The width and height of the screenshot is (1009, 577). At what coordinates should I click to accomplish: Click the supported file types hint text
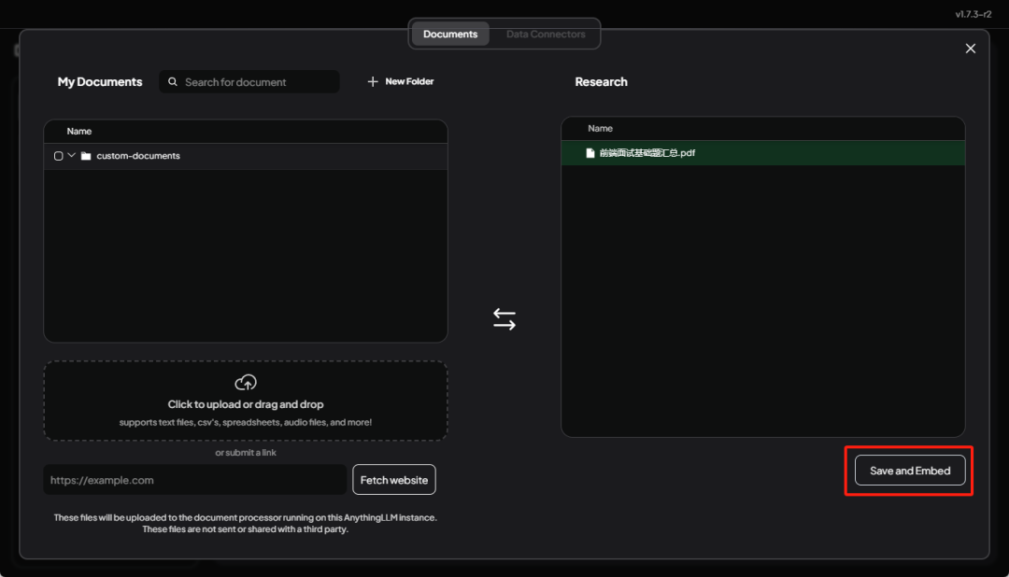tap(246, 422)
